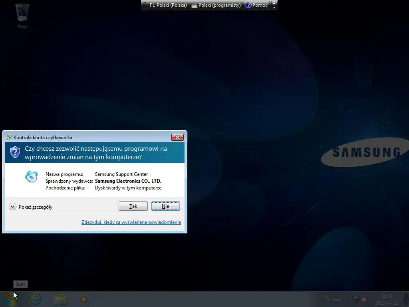
Task: Click the Samsung Support Center program icon
Action: point(32,177)
